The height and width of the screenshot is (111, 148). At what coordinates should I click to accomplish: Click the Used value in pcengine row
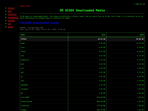(x=140, y=89)
